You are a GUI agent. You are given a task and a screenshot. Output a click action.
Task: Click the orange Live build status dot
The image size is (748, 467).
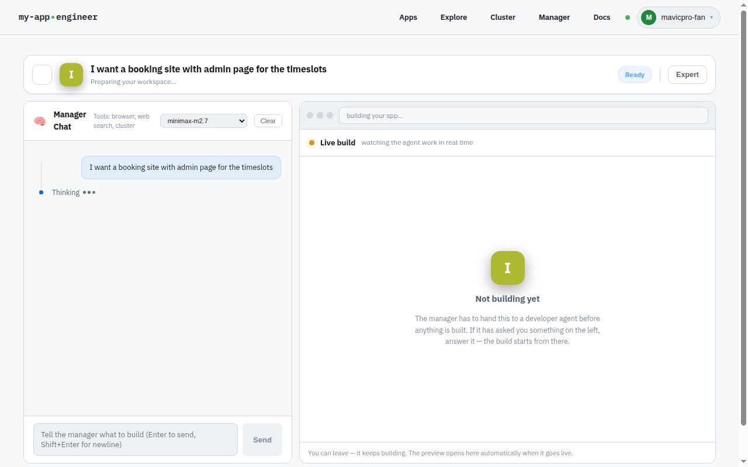click(x=311, y=142)
